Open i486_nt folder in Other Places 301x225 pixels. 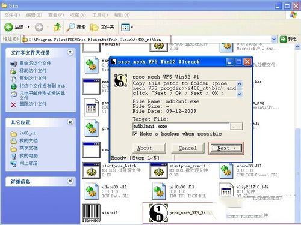[x=28, y=133]
